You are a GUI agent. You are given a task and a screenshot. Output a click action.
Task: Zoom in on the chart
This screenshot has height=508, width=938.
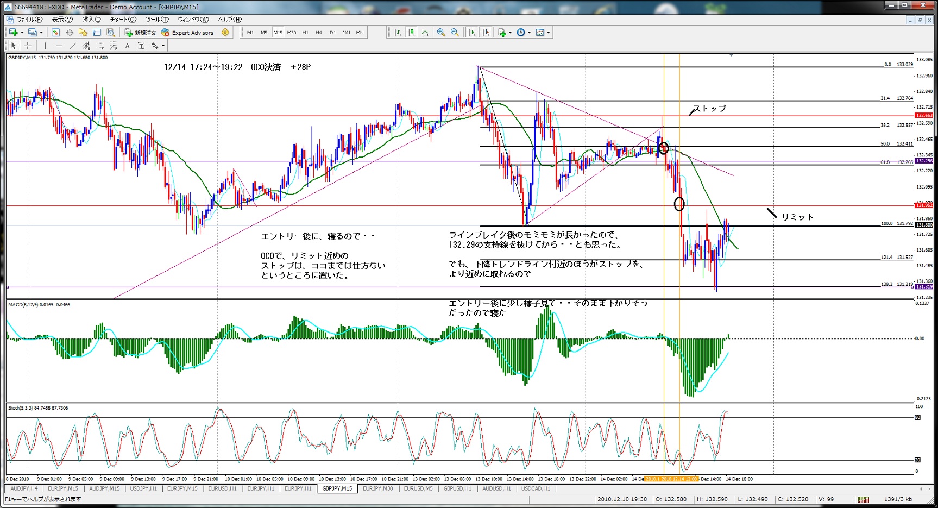pyautogui.click(x=441, y=33)
